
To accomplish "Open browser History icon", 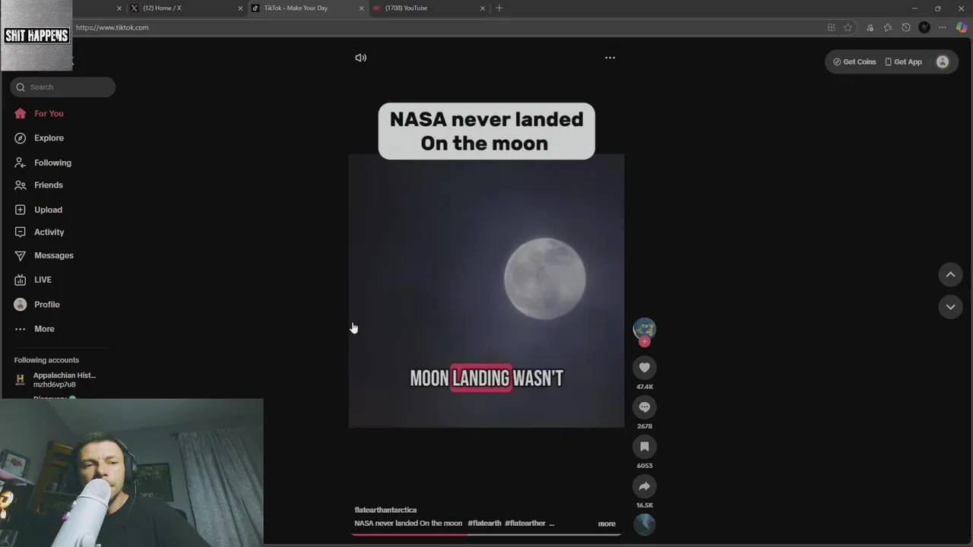I will tap(906, 27).
